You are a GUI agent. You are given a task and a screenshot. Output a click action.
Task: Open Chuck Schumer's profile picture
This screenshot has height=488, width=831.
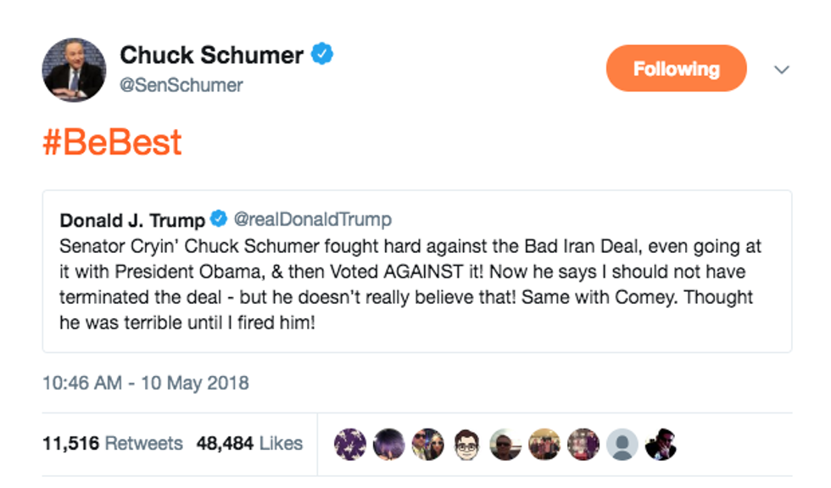(74, 70)
